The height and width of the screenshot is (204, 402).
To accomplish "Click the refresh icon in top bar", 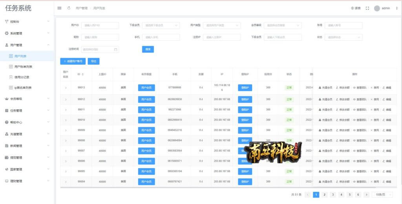I will pos(69,8).
